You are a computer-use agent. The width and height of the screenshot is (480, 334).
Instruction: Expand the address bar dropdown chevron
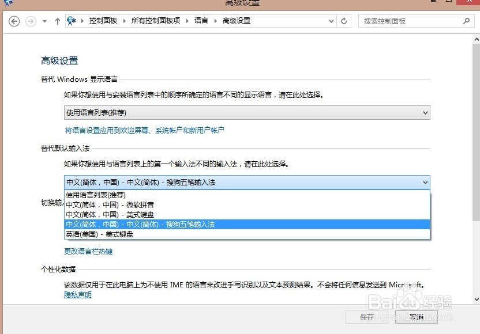pyautogui.click(x=331, y=21)
